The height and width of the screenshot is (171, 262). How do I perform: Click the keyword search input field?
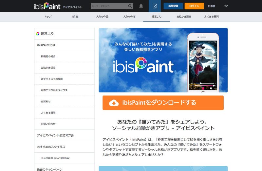(109, 6)
